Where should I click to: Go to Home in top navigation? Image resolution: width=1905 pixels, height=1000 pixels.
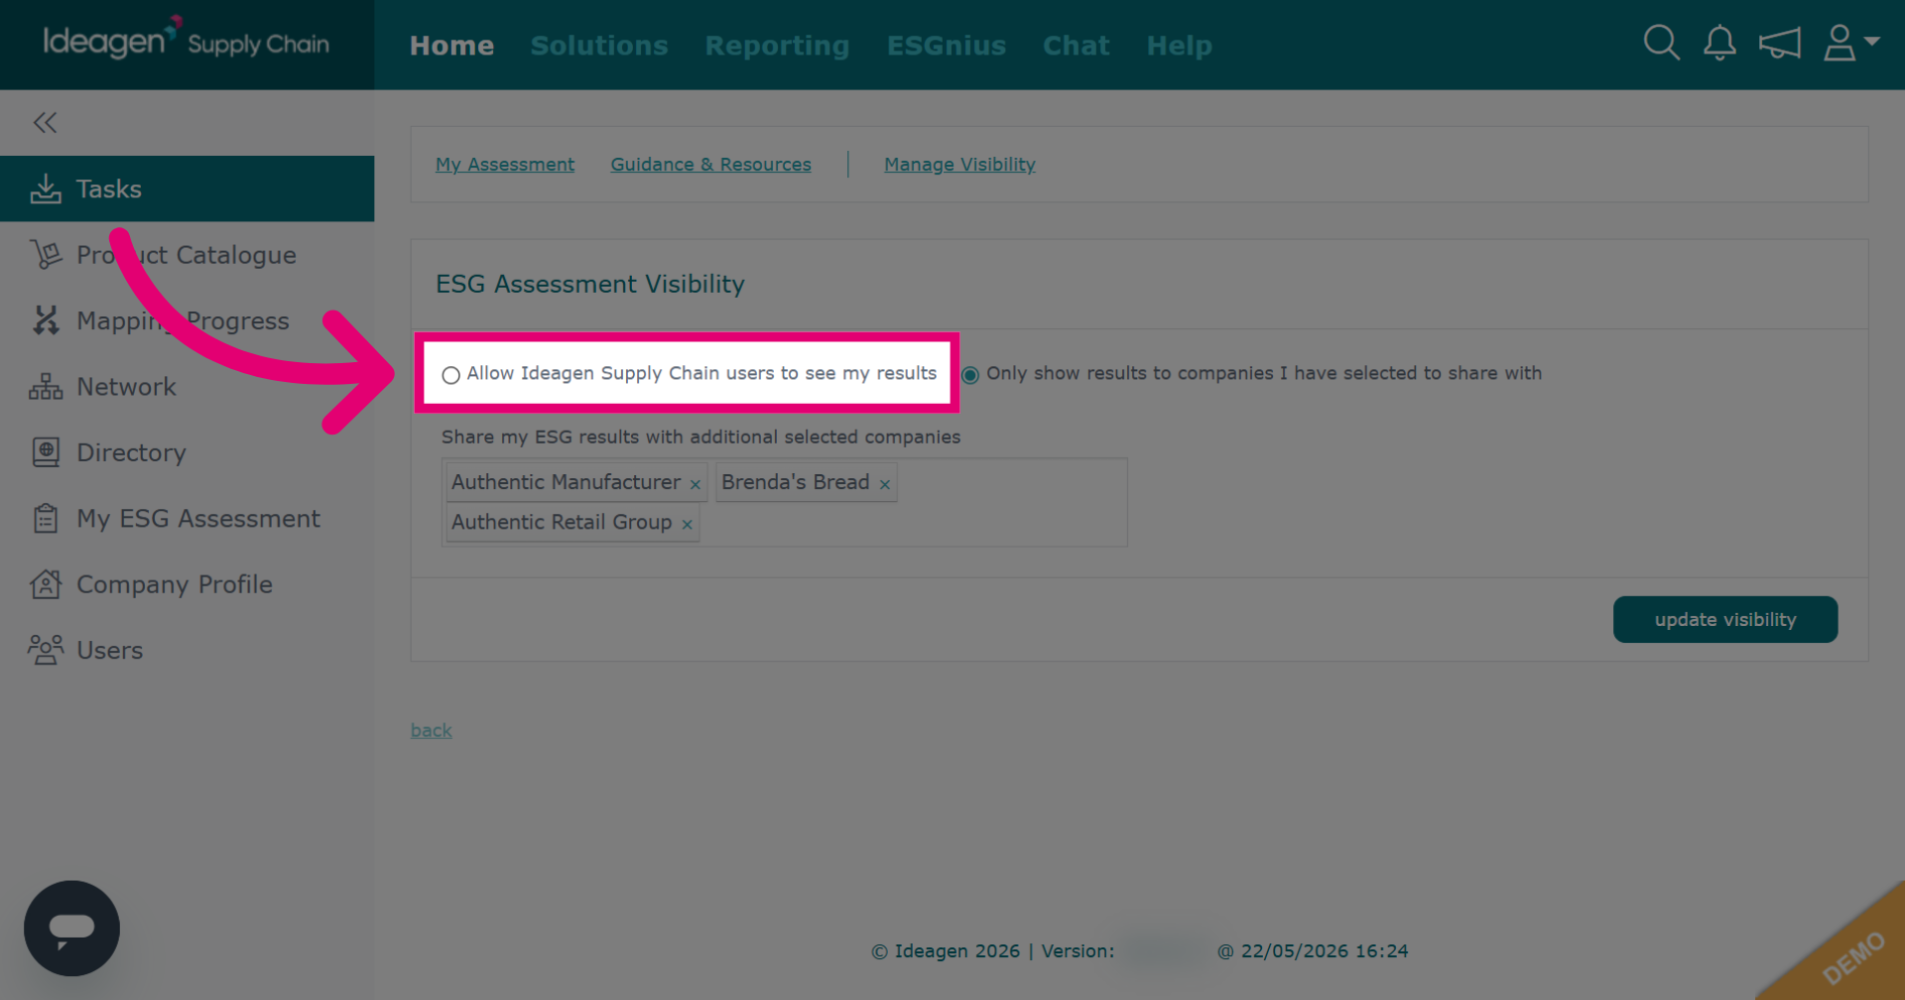click(451, 46)
